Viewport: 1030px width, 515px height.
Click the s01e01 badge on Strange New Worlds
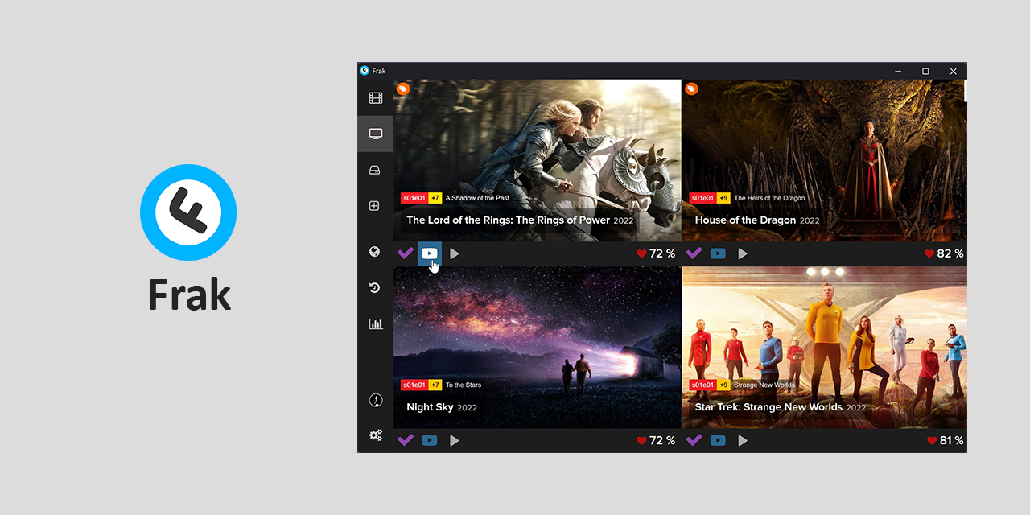coord(702,385)
